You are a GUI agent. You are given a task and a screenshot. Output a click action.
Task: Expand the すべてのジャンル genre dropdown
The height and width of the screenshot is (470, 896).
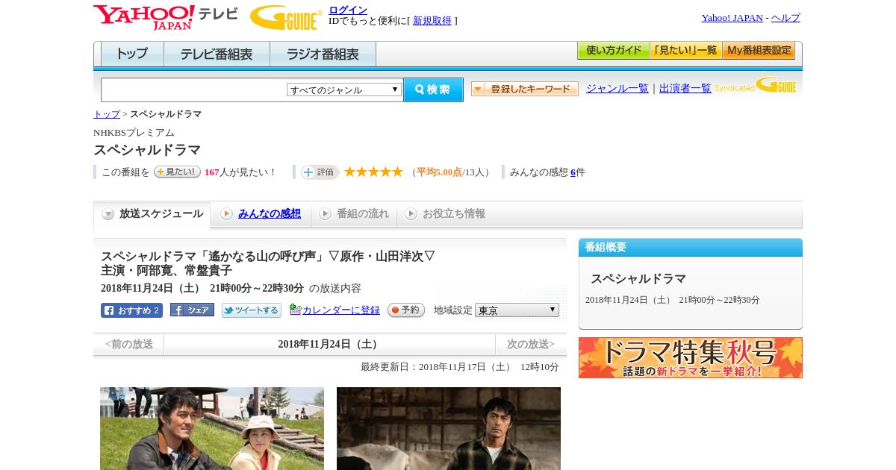pyautogui.click(x=344, y=90)
